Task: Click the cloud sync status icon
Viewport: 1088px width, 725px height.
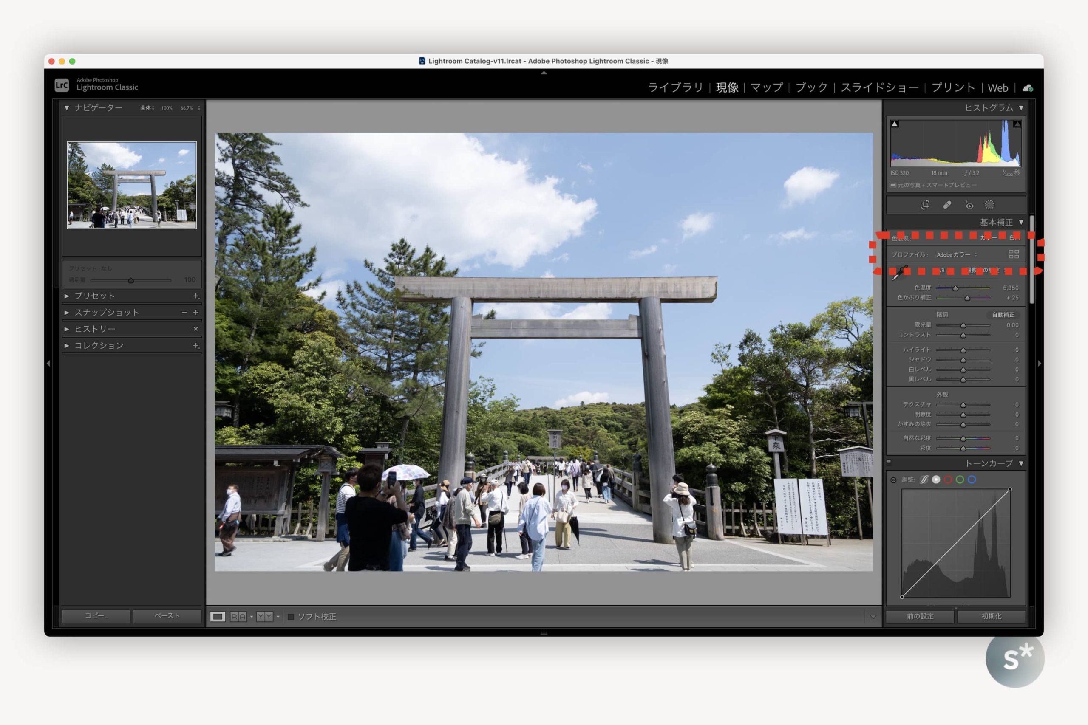Action: (x=1027, y=88)
